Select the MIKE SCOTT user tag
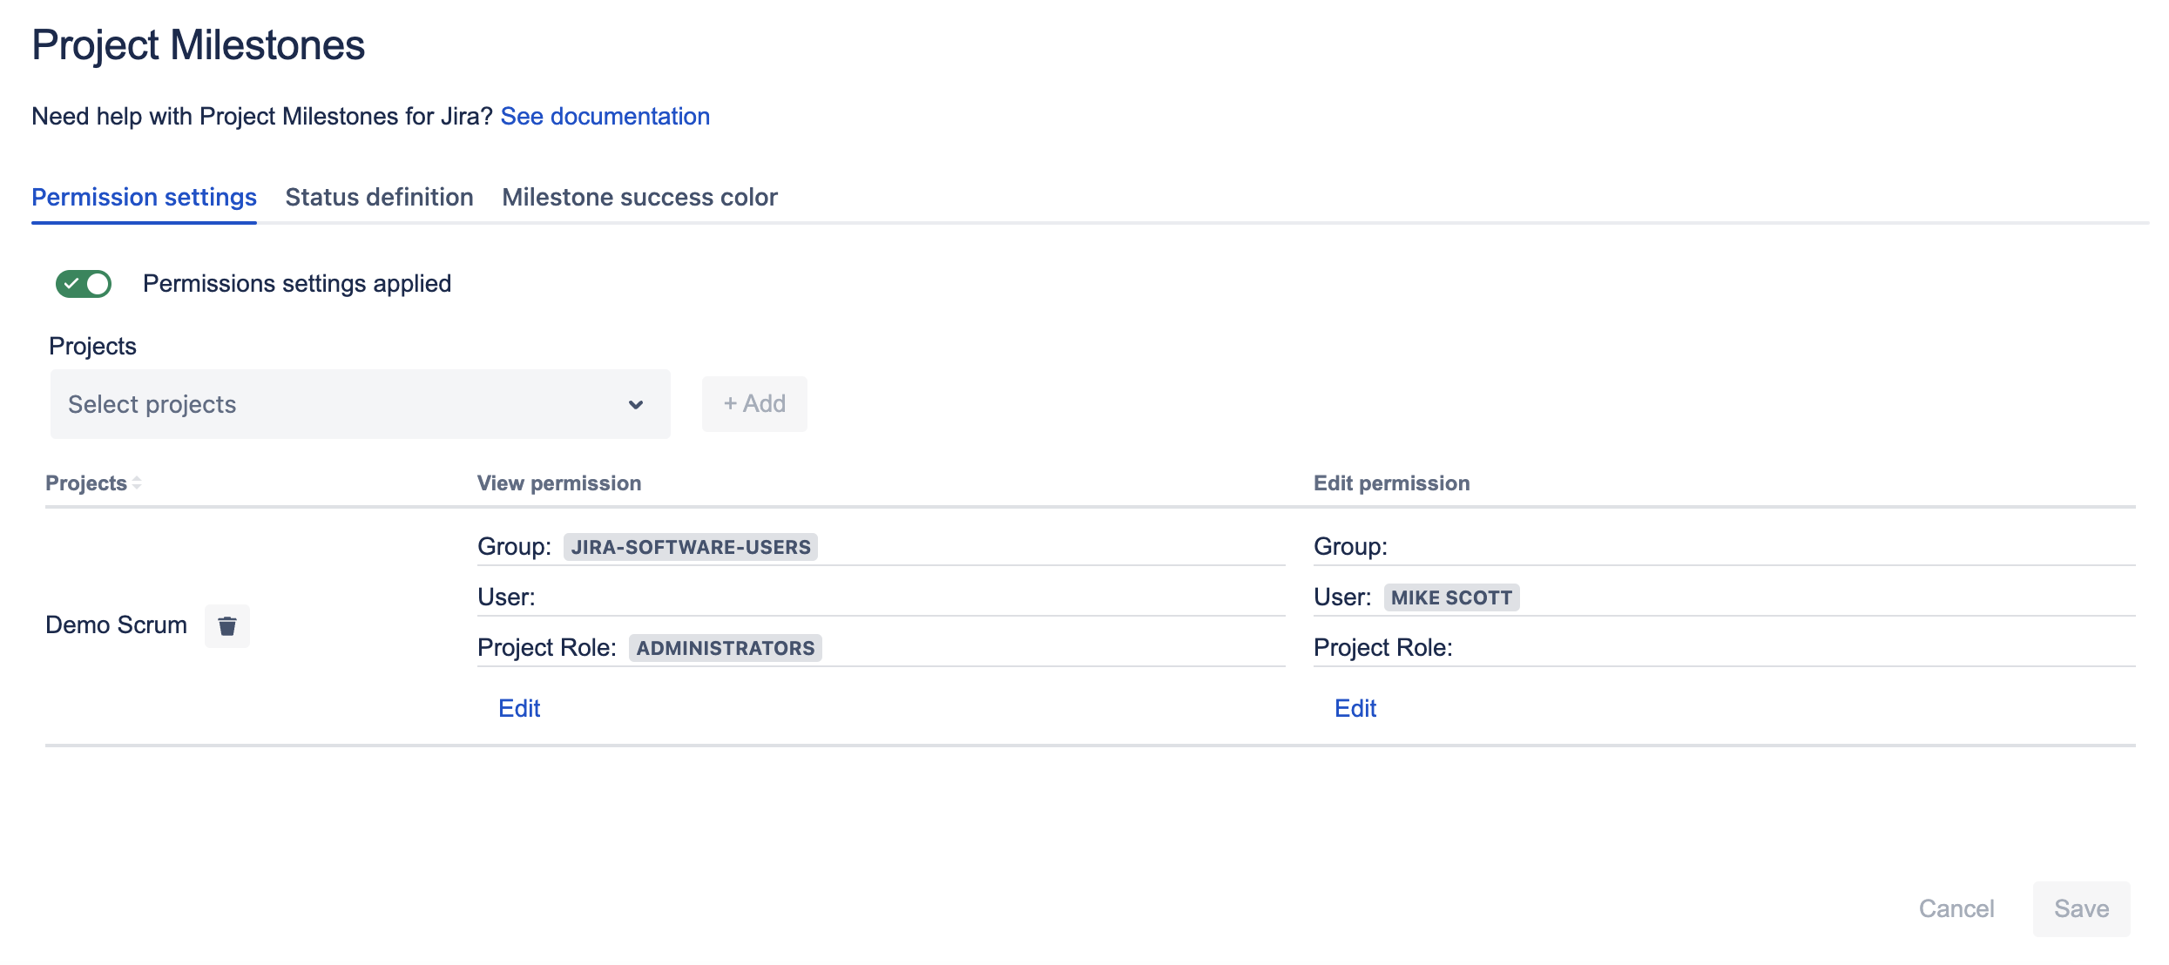 tap(1450, 597)
